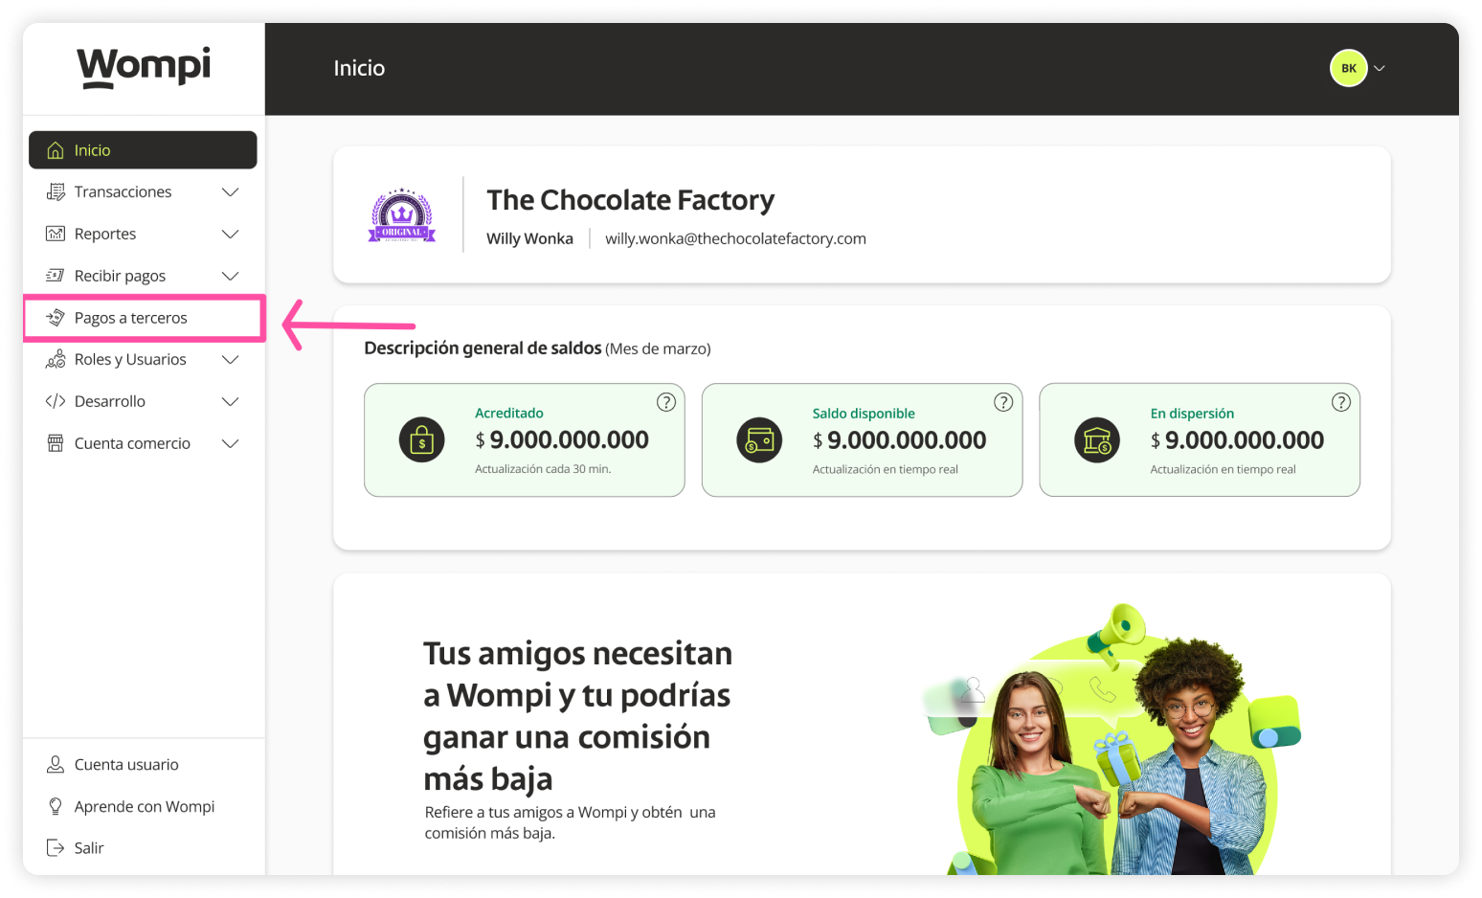The width and height of the screenshot is (1482, 898).
Task: Open the help tooltip for Acreditado
Action: tap(667, 402)
